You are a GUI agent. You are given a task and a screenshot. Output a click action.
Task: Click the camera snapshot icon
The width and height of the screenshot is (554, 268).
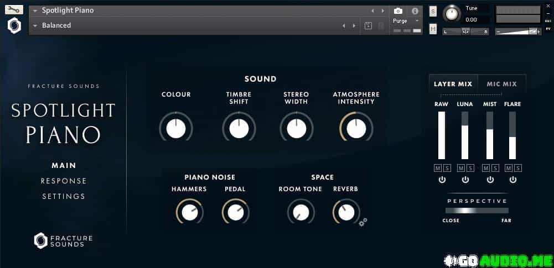tap(398, 10)
